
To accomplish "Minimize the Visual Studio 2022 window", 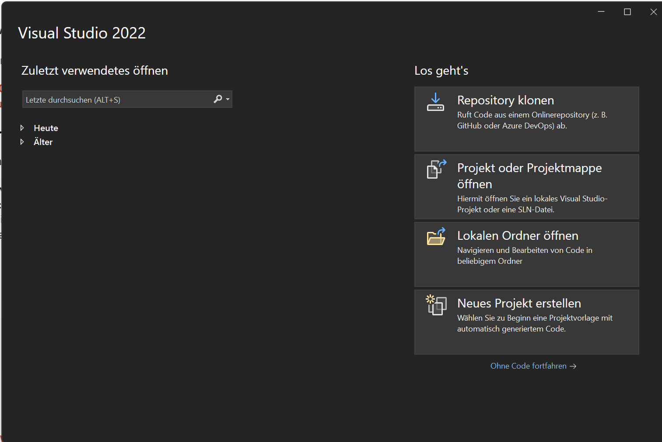I will tap(601, 12).
